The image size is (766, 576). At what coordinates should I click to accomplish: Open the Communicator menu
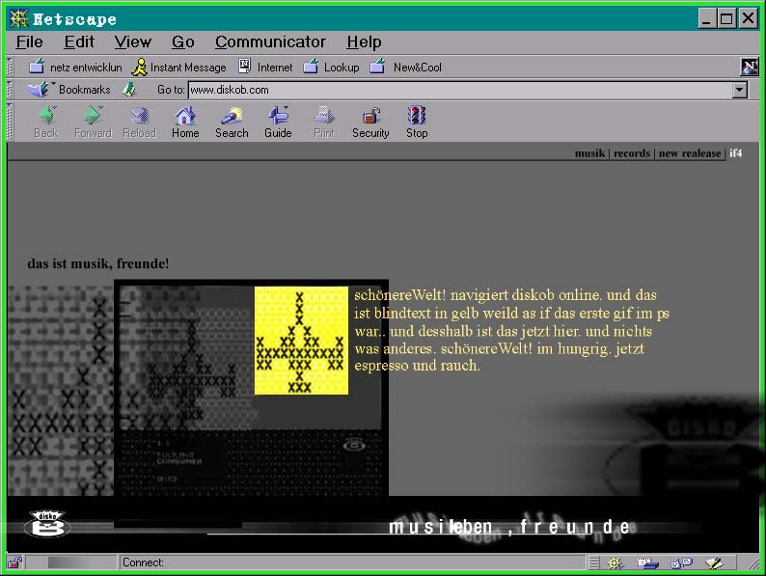pyautogui.click(x=270, y=41)
